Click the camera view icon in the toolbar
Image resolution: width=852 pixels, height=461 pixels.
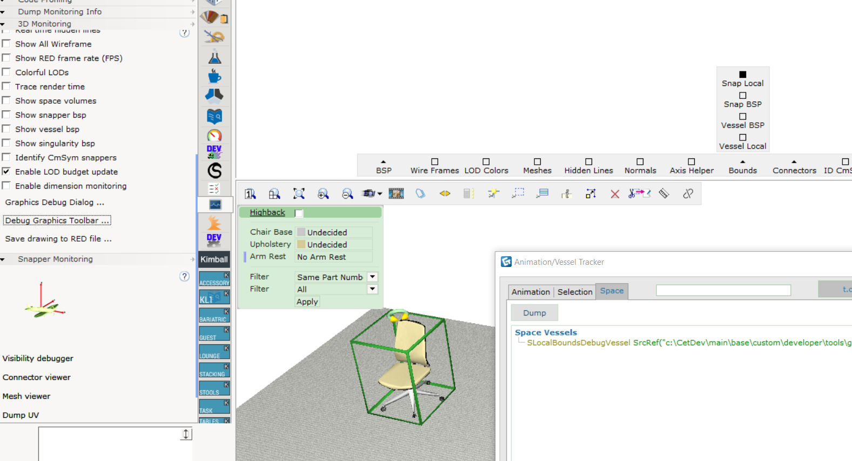point(369,193)
